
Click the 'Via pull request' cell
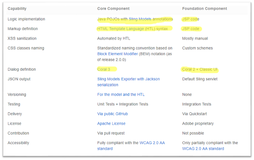tap(111, 133)
